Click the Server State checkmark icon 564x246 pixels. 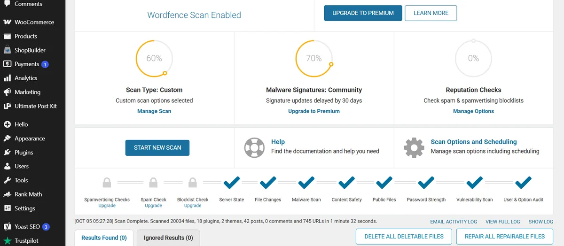coord(232,182)
